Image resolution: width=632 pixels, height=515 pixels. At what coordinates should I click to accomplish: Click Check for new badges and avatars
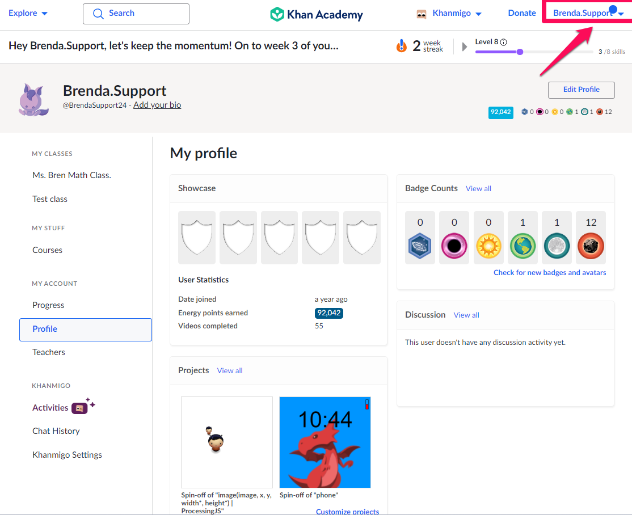tap(550, 273)
